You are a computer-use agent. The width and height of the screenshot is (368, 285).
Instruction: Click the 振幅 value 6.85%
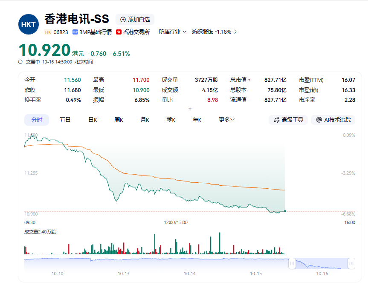[142, 100]
